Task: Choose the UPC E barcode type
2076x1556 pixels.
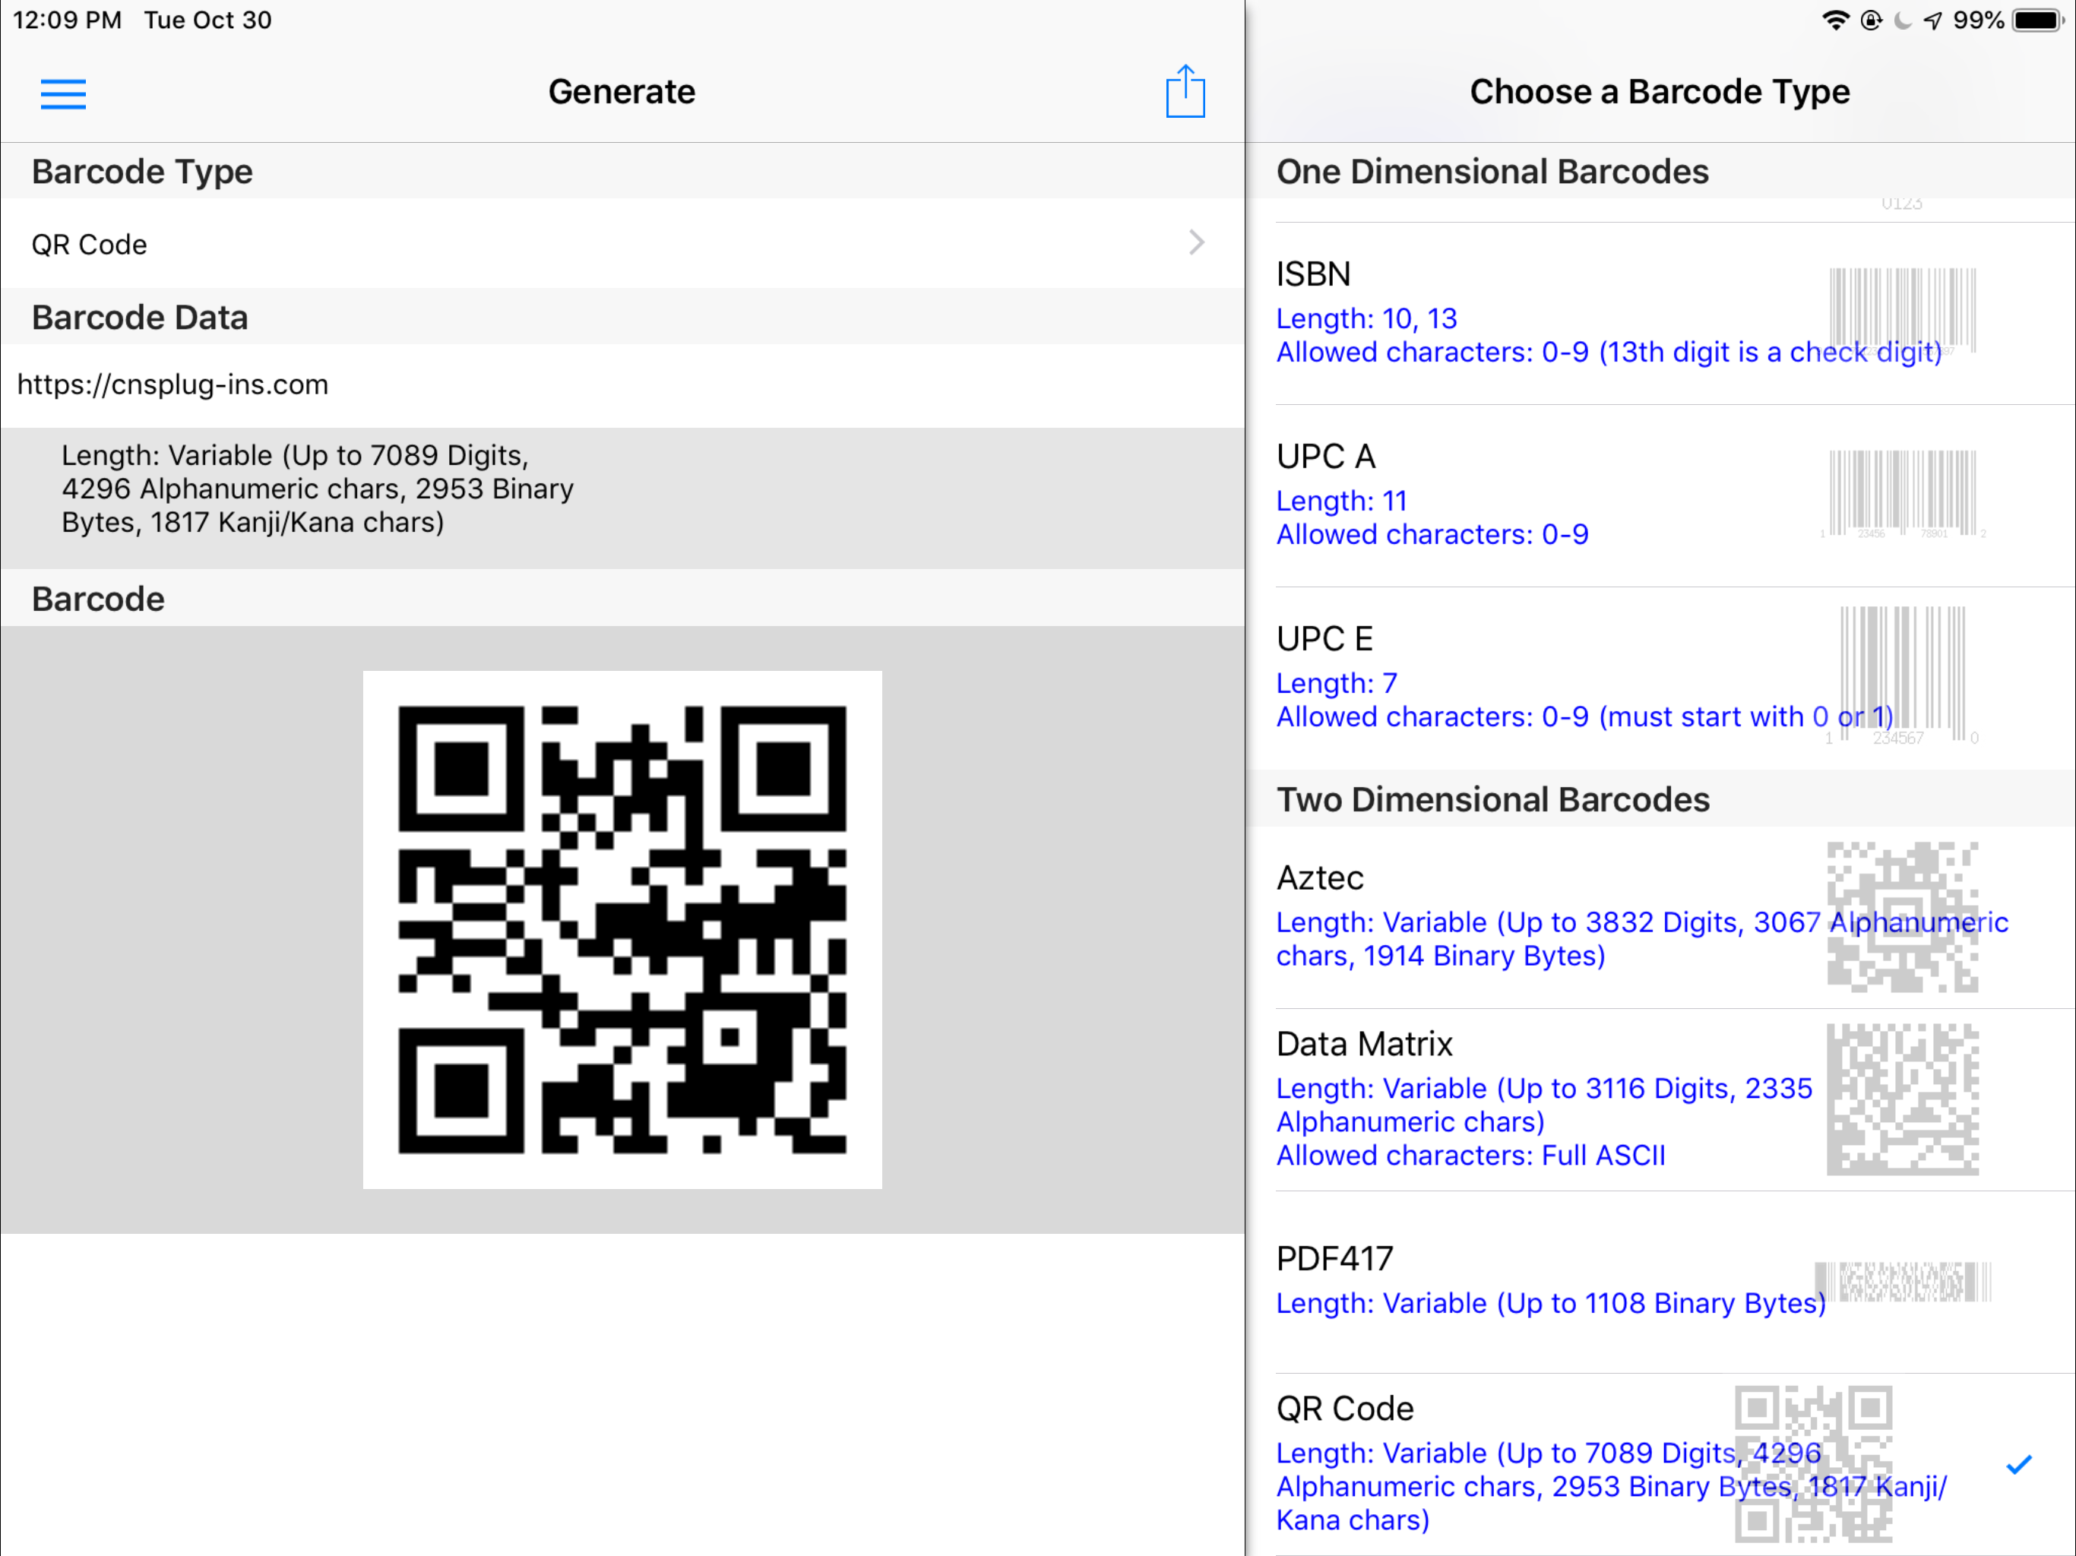Action: [x=1660, y=678]
